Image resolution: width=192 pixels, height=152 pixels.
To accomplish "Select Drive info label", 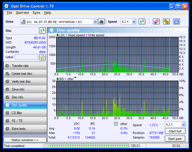I will [x=18, y=89].
